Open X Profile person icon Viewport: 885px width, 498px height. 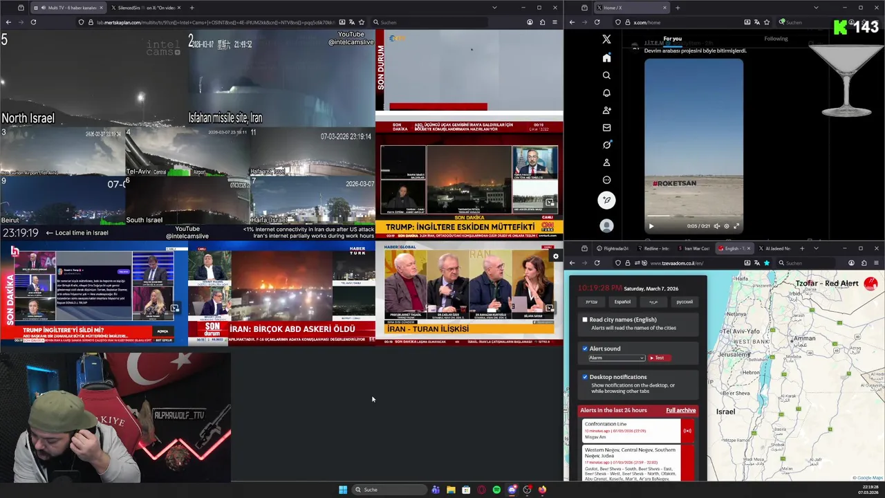click(x=606, y=163)
